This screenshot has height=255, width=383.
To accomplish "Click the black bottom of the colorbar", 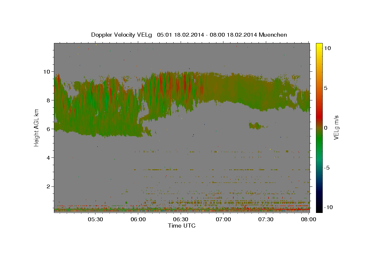I will [319, 210].
